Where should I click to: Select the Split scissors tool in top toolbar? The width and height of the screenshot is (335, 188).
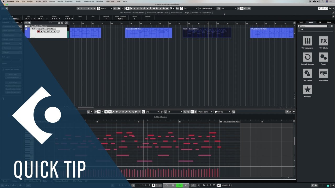(x=141, y=8)
